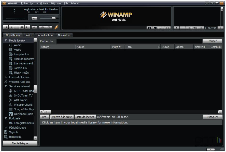The width and height of the screenshot is (226, 152).
Task: Expand the Listes de lecture node
Action: [6, 77]
